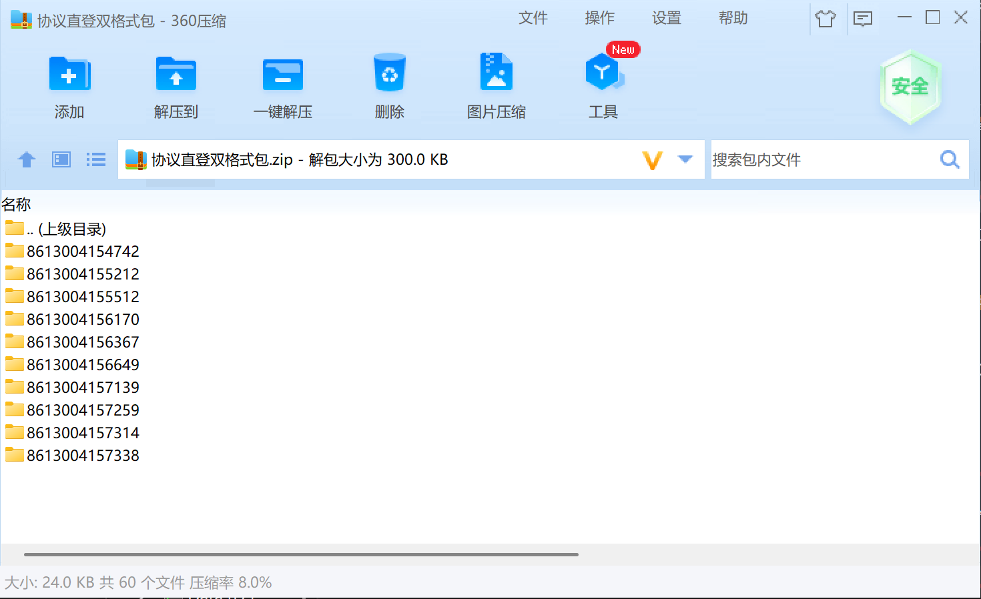981x599 pixels.
Task: Click the 一键解压 one-click extract icon
Action: point(282,74)
